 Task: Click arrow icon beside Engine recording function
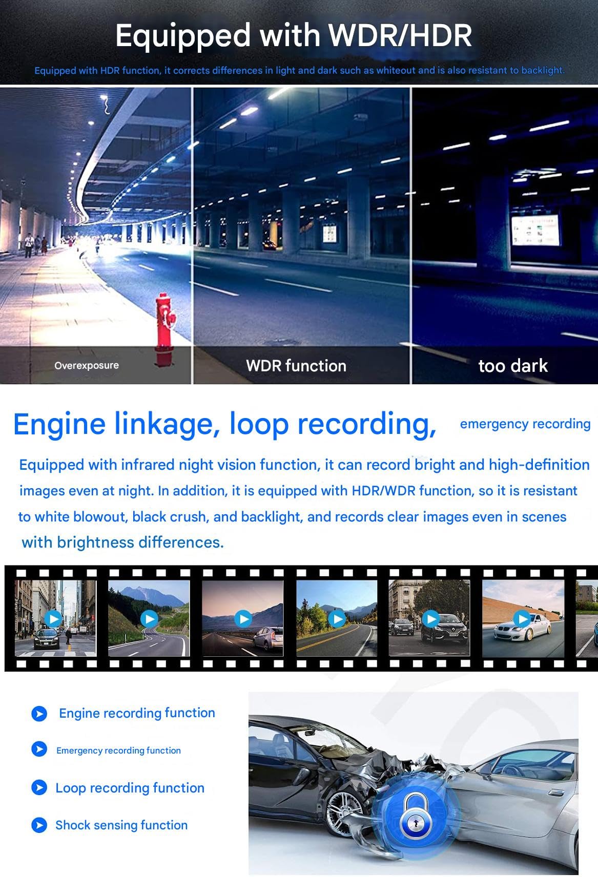[39, 714]
